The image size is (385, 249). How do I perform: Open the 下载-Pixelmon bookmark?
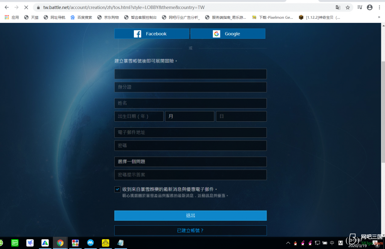pos(272,17)
